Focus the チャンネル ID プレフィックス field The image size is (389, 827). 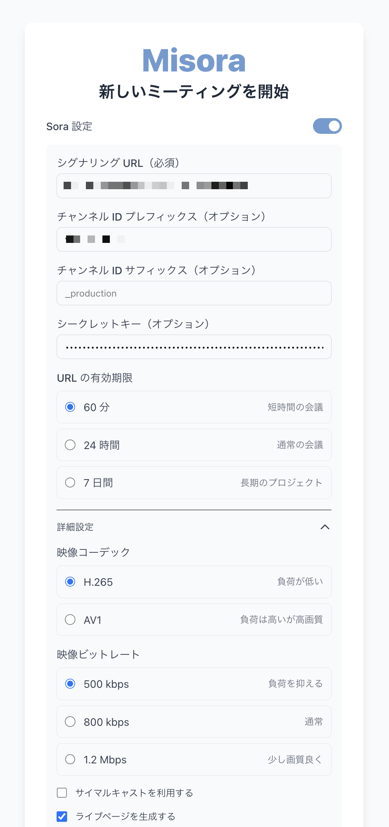[x=194, y=240]
